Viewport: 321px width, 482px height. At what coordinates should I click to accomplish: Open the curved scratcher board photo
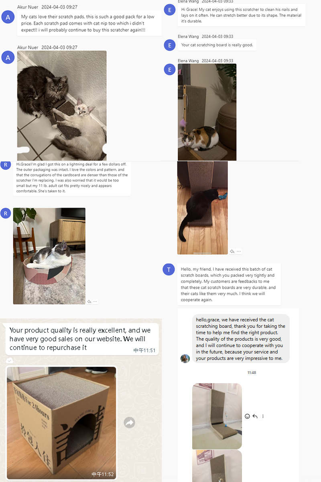217,416
